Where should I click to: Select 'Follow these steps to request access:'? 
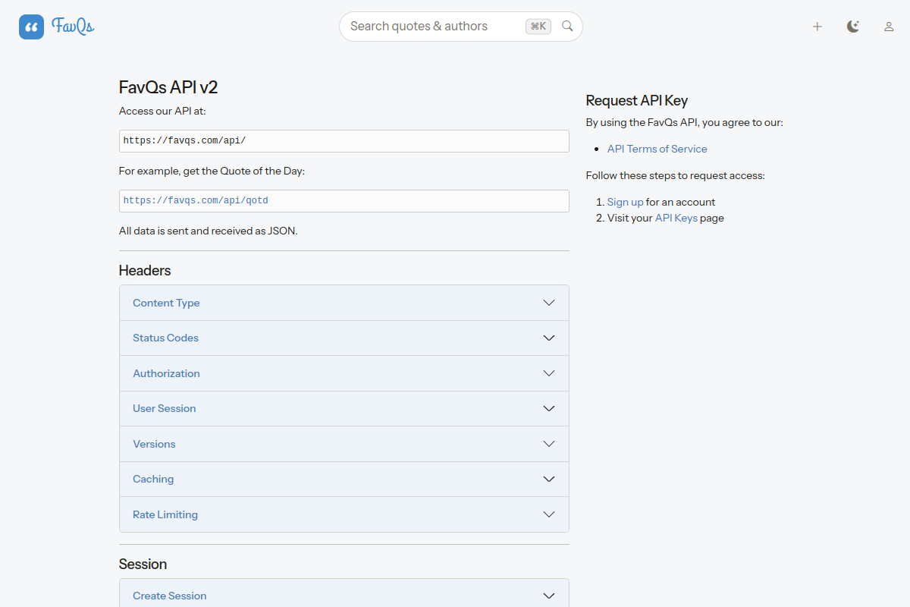[x=676, y=175]
